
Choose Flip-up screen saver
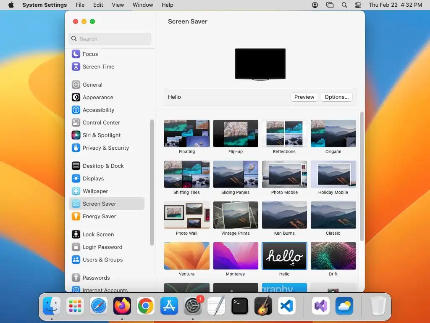point(236,133)
